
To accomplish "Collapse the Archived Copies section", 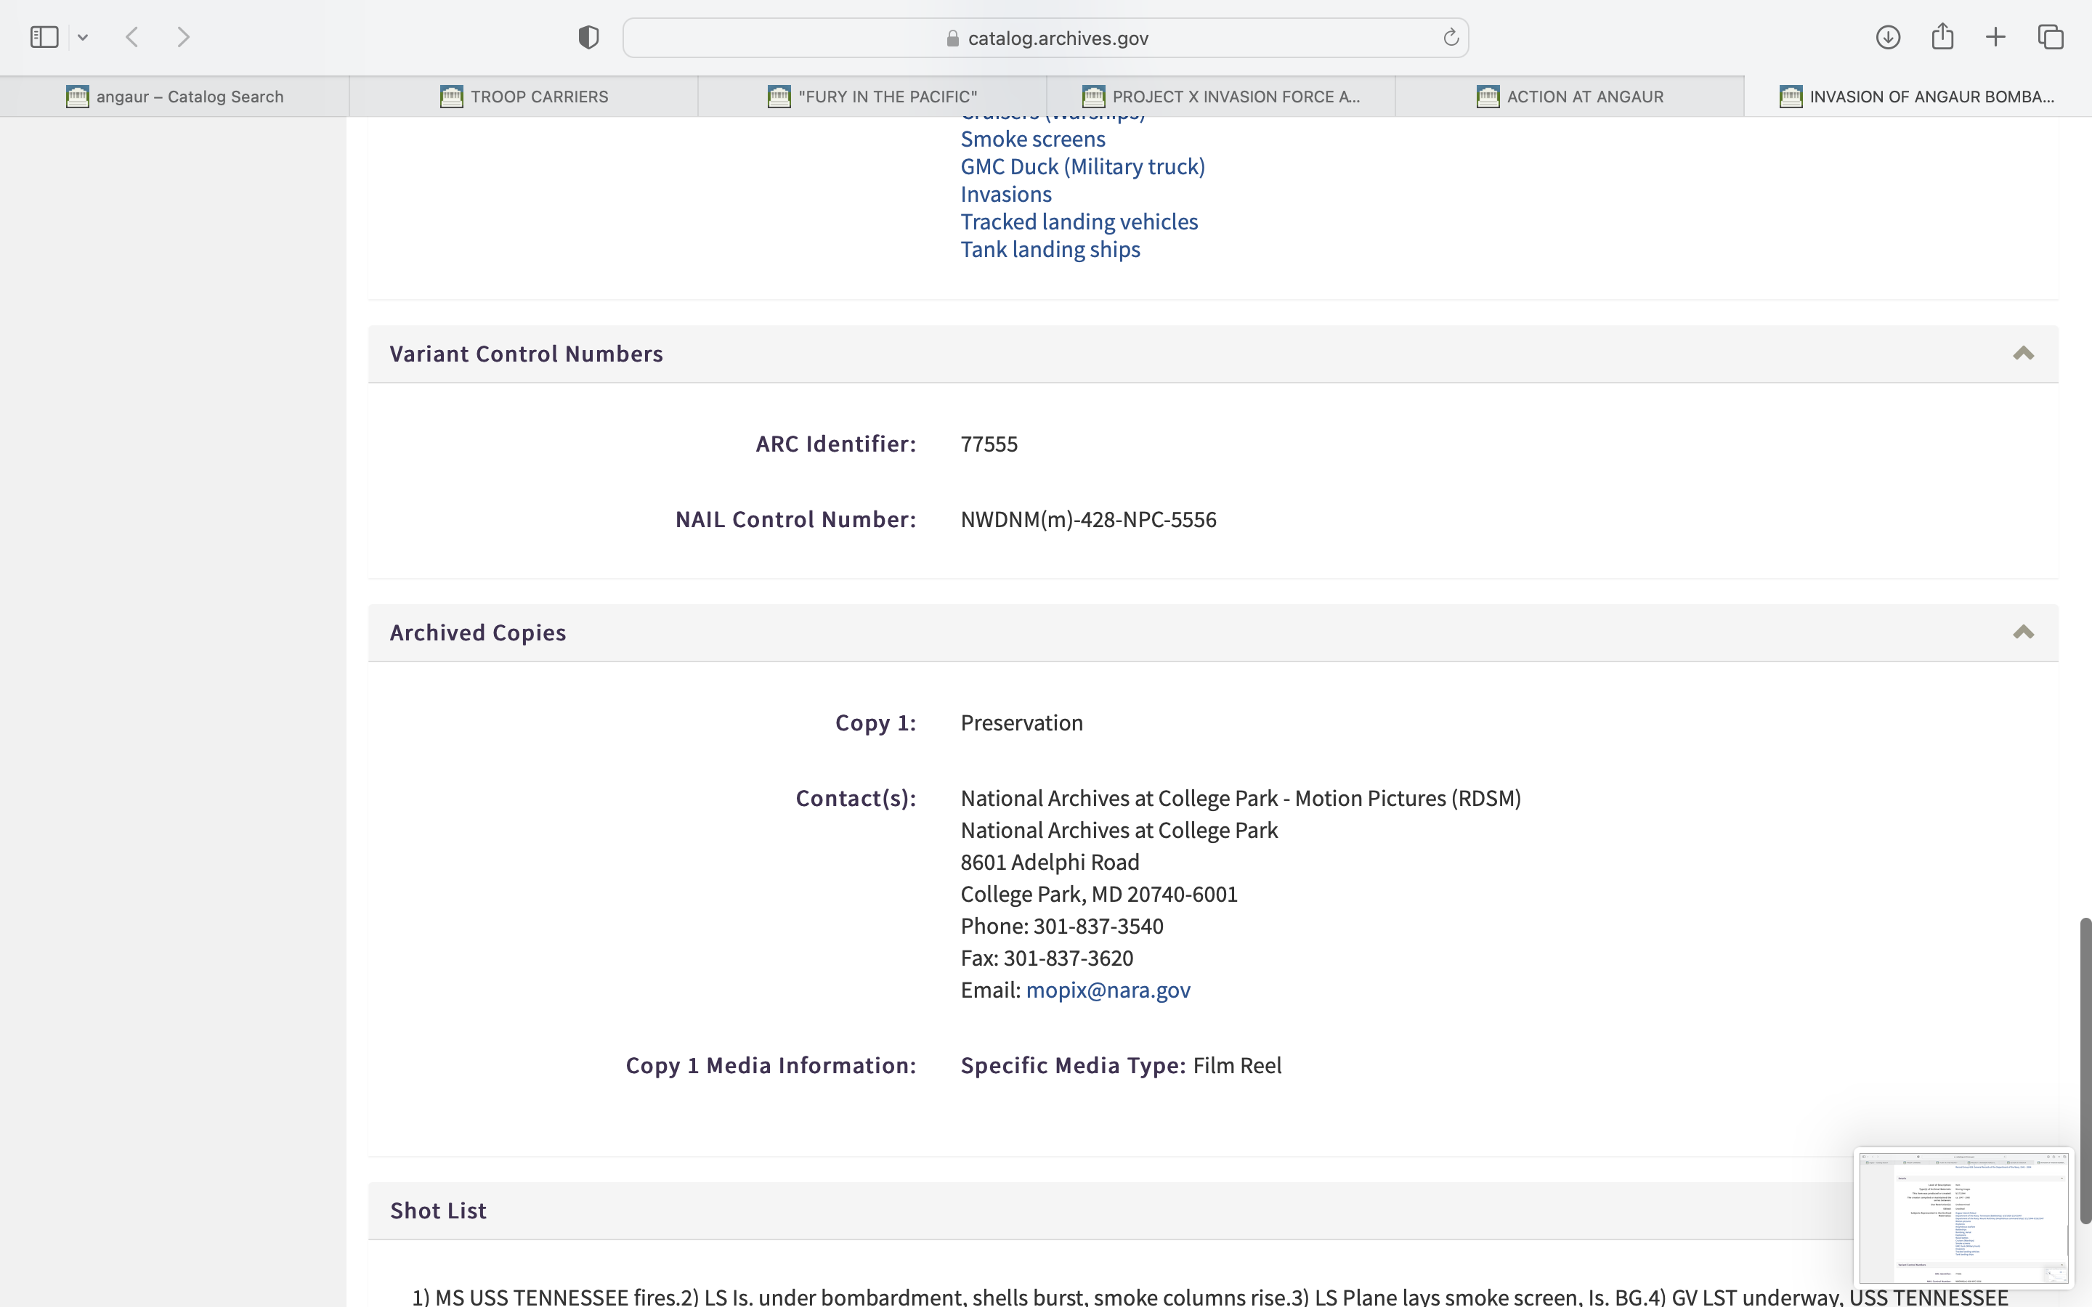I will pos(2023,632).
